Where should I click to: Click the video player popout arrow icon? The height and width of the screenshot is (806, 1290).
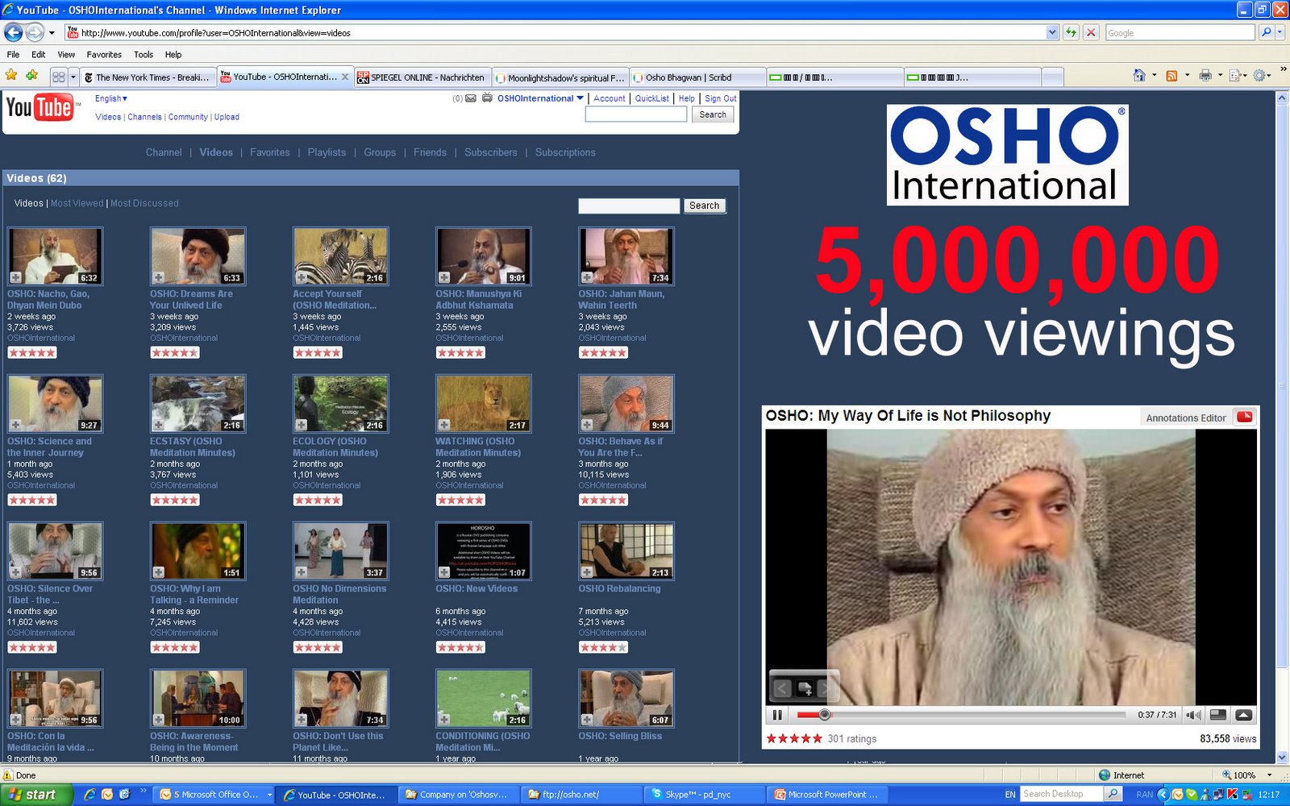[1244, 715]
